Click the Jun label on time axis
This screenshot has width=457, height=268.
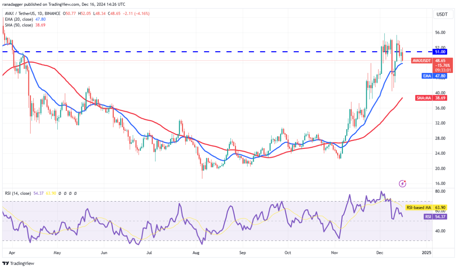105,253
